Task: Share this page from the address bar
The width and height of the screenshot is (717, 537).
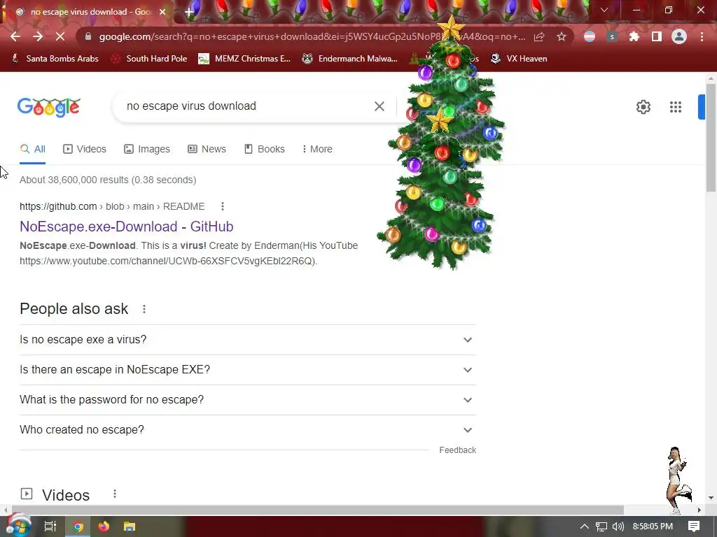Action: [x=539, y=36]
